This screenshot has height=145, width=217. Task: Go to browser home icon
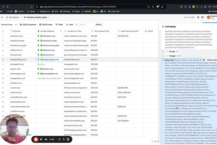(x=8, y=7)
